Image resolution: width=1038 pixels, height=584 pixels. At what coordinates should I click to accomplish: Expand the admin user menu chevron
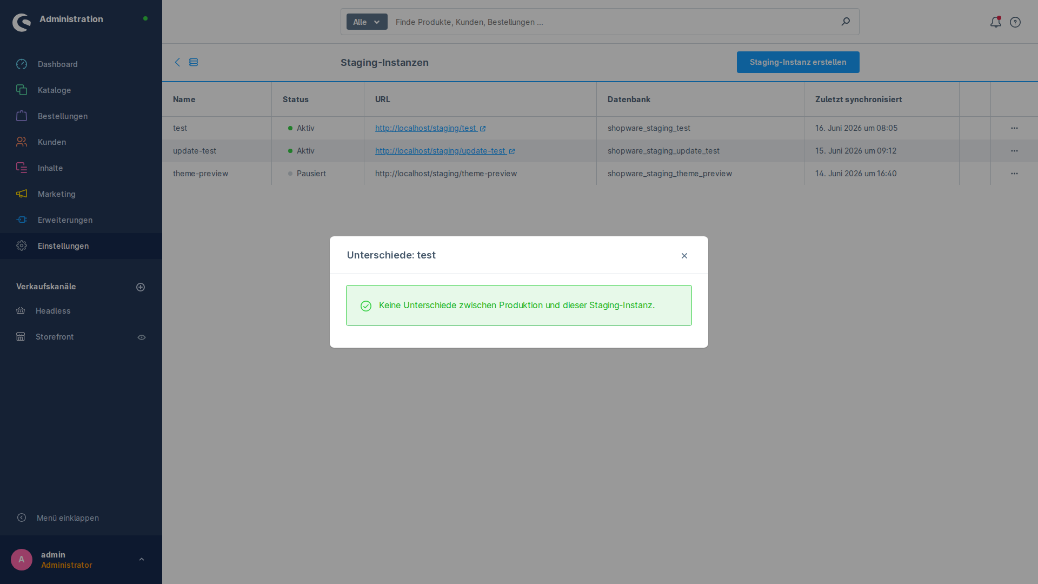[142, 560]
